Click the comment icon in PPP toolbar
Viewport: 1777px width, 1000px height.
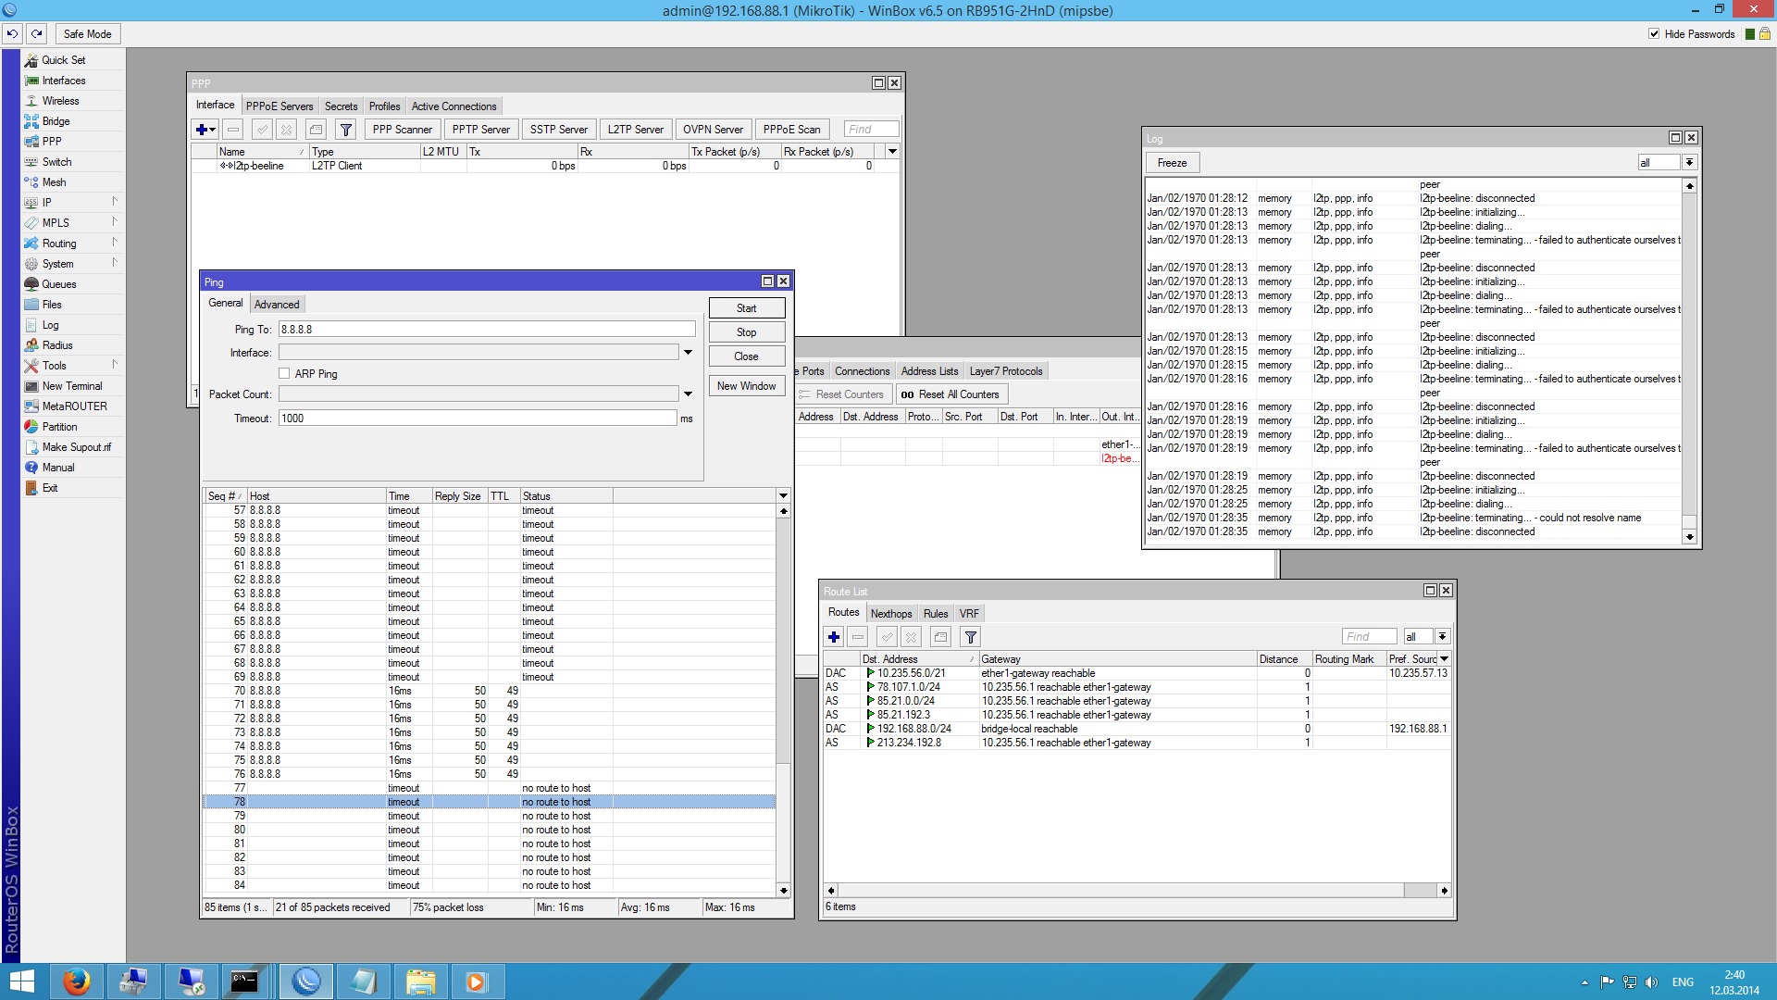tap(316, 130)
